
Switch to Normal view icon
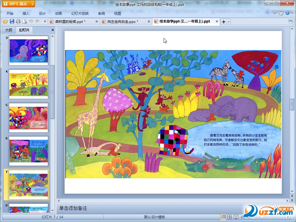pos(223,217)
